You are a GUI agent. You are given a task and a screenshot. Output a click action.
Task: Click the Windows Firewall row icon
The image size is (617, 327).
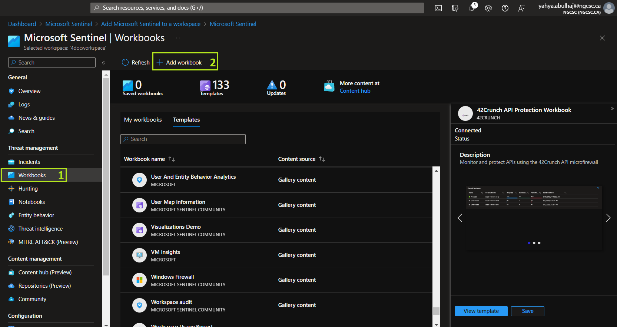point(139,280)
